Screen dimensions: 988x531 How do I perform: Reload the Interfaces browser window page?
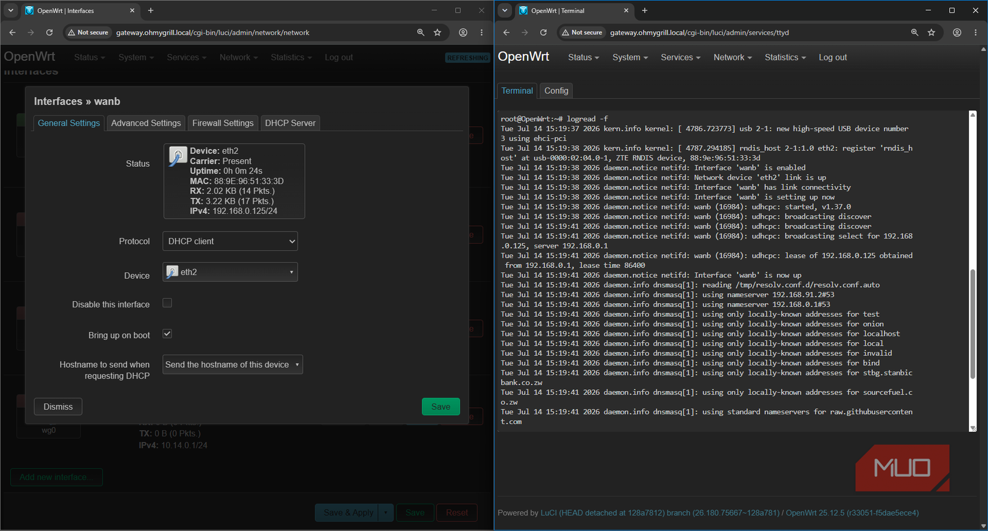[49, 32]
